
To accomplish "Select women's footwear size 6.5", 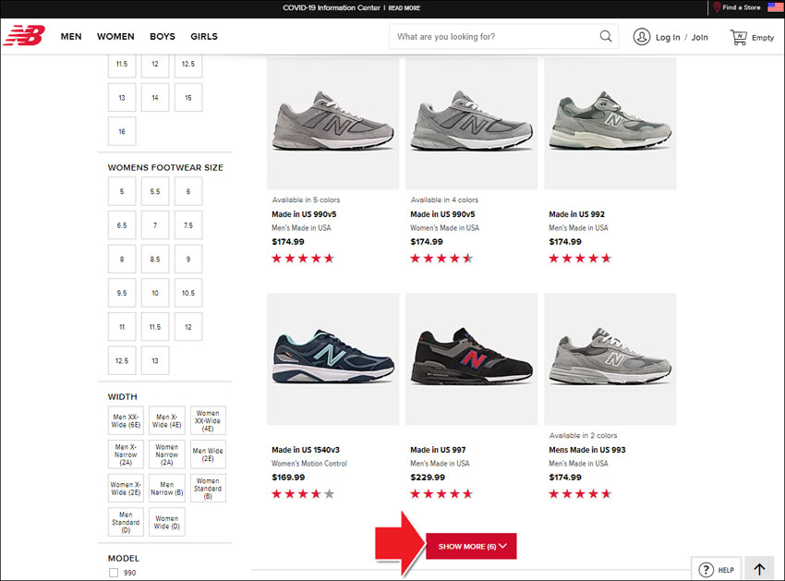I will tap(122, 225).
